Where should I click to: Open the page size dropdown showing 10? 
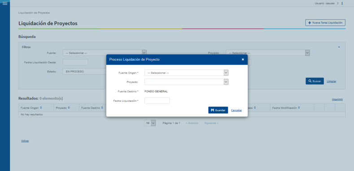[x=150, y=123]
